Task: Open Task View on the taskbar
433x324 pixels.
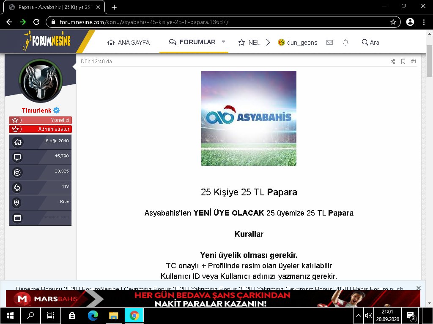Action: click(x=51, y=316)
